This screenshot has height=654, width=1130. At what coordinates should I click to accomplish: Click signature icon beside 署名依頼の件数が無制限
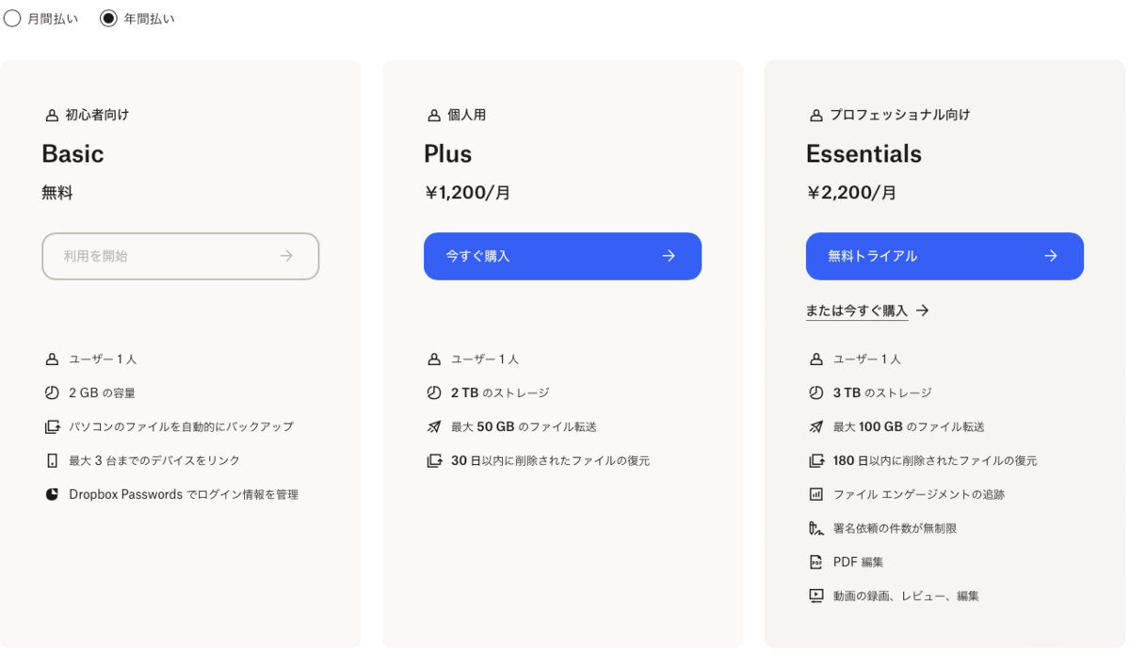[x=816, y=529]
